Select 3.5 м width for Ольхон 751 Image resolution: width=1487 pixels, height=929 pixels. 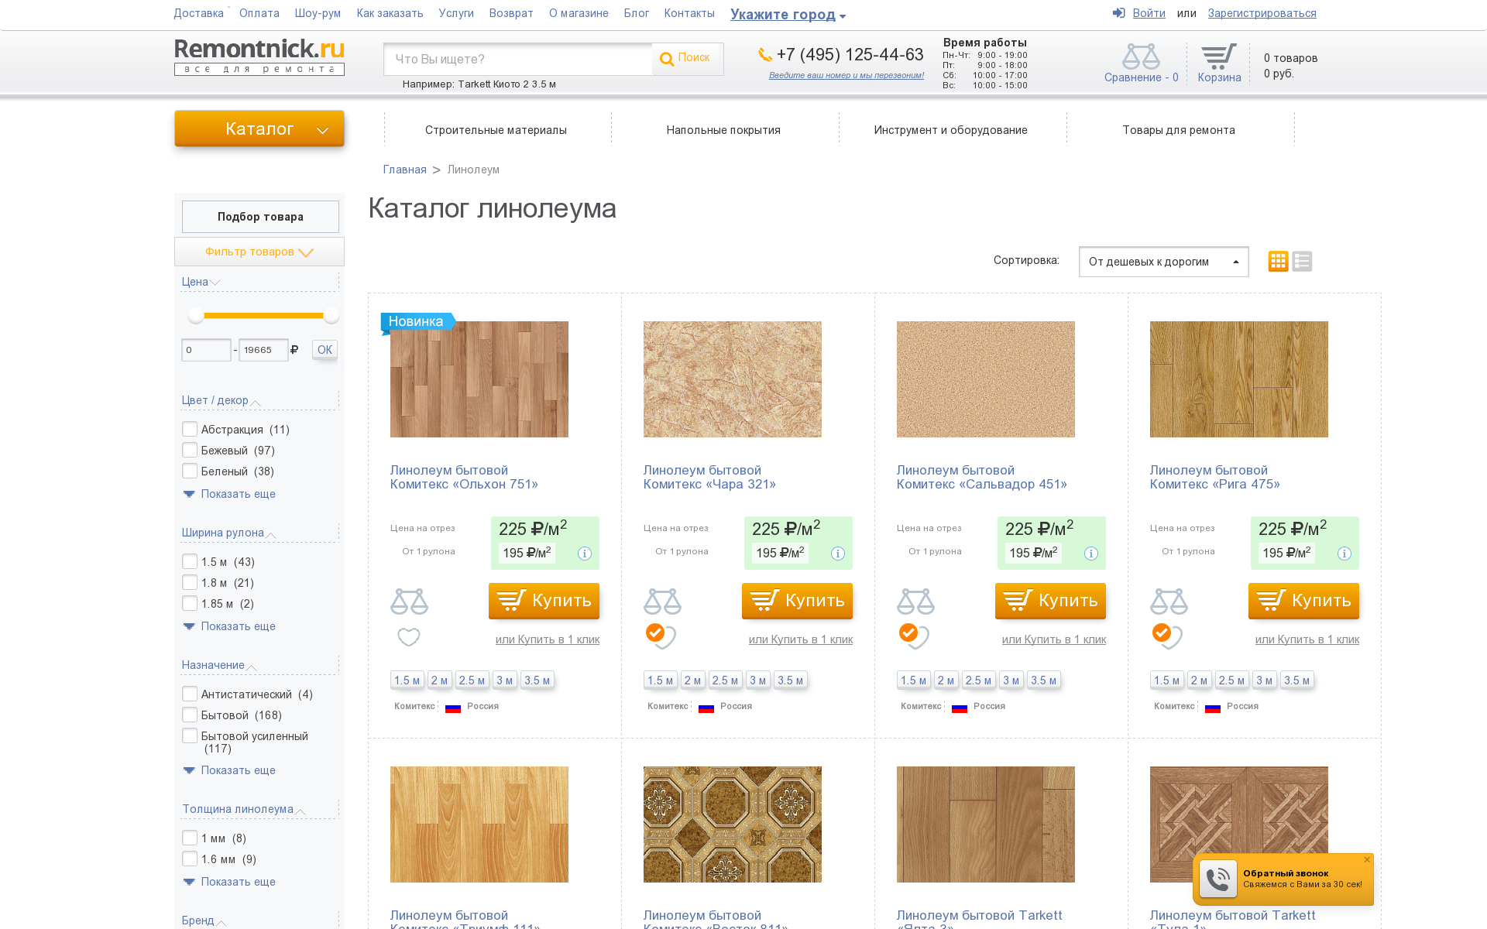537,680
